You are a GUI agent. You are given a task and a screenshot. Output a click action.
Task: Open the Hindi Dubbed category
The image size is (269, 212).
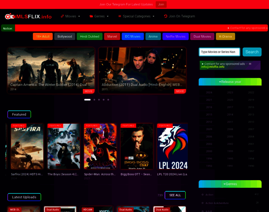pyautogui.click(x=90, y=36)
